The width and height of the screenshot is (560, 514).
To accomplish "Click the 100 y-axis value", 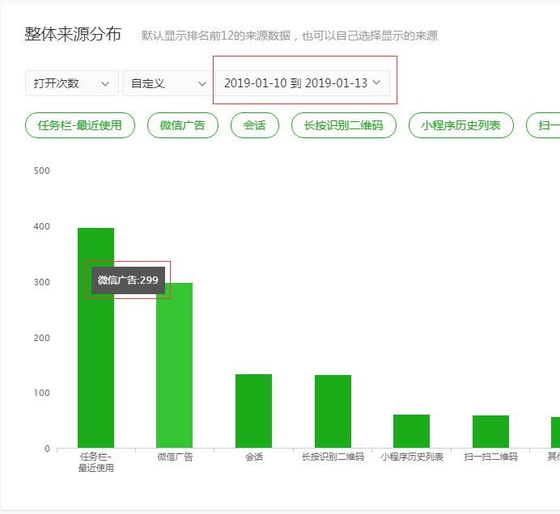I will pos(42,393).
